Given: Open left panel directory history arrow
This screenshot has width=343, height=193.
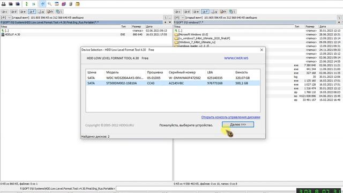Looking at the screenshot, I should pyautogui.click(x=170, y=23).
